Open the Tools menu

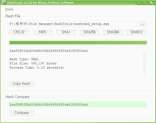(9, 9)
